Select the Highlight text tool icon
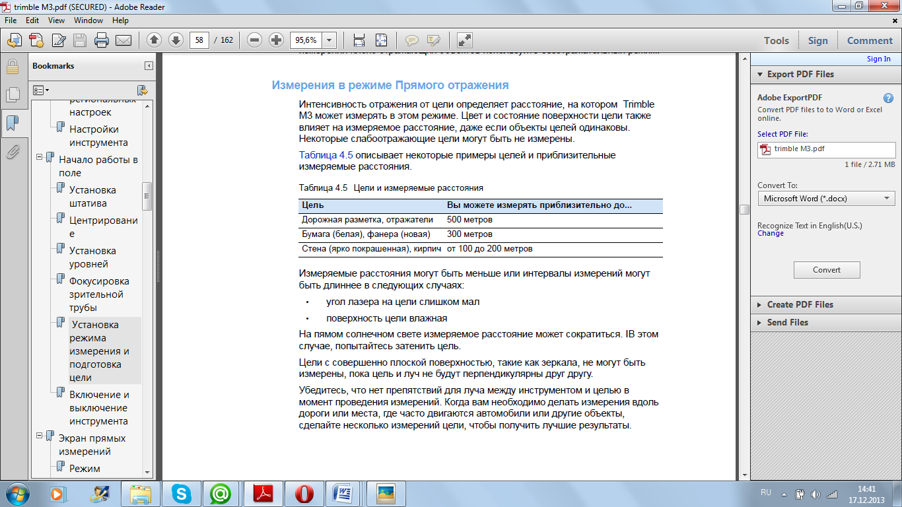The height and width of the screenshot is (507, 902). 434,40
